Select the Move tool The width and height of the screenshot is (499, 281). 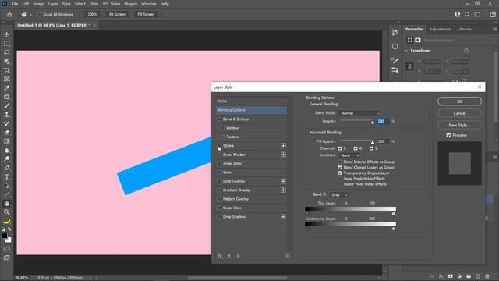click(7, 34)
